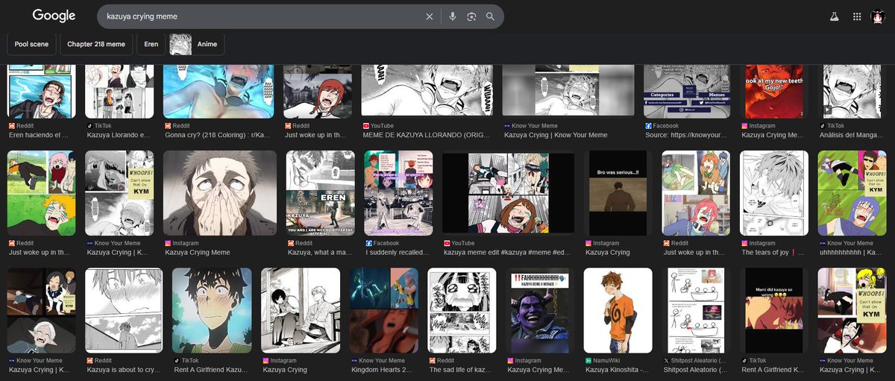Open 'The sad life of kaz...' Reddit caption

tap(461, 370)
